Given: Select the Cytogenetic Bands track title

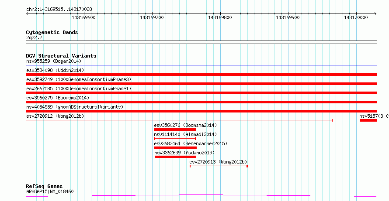Looking at the screenshot, I should pyautogui.click(x=52, y=32).
